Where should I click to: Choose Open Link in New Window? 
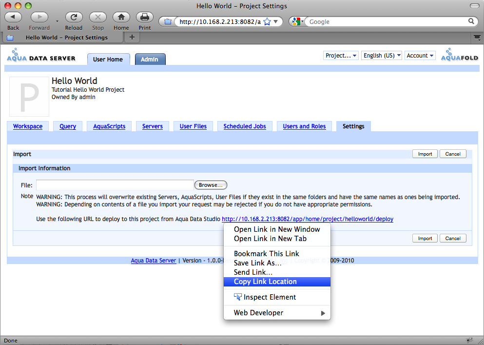coord(277,229)
